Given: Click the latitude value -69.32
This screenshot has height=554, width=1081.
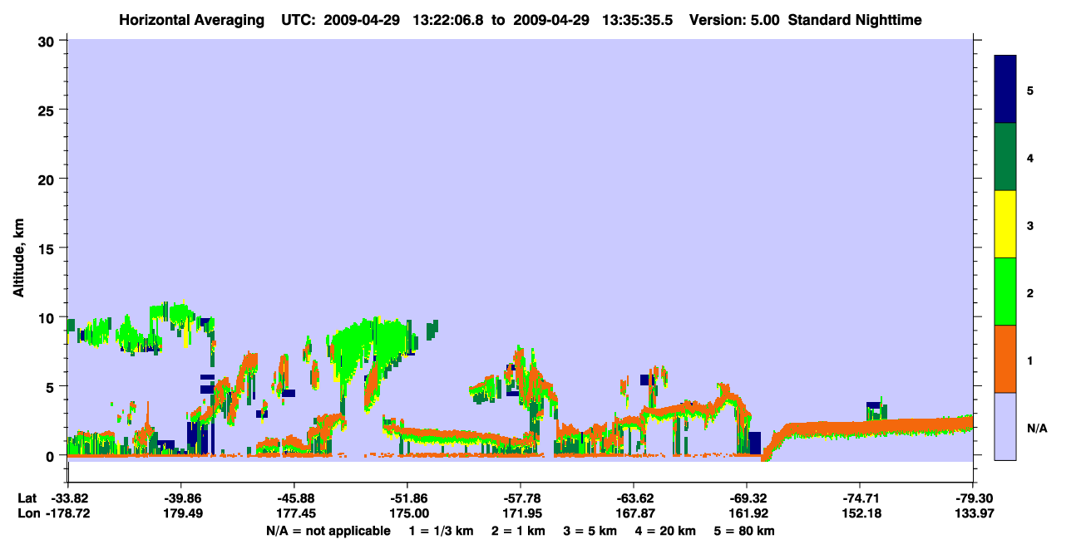Looking at the screenshot, I should 747,498.
